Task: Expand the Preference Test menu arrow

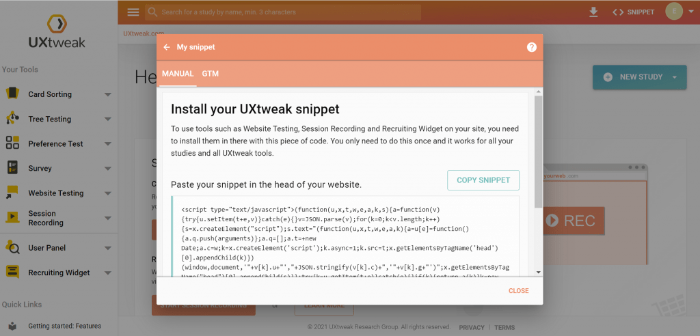Action: click(107, 144)
